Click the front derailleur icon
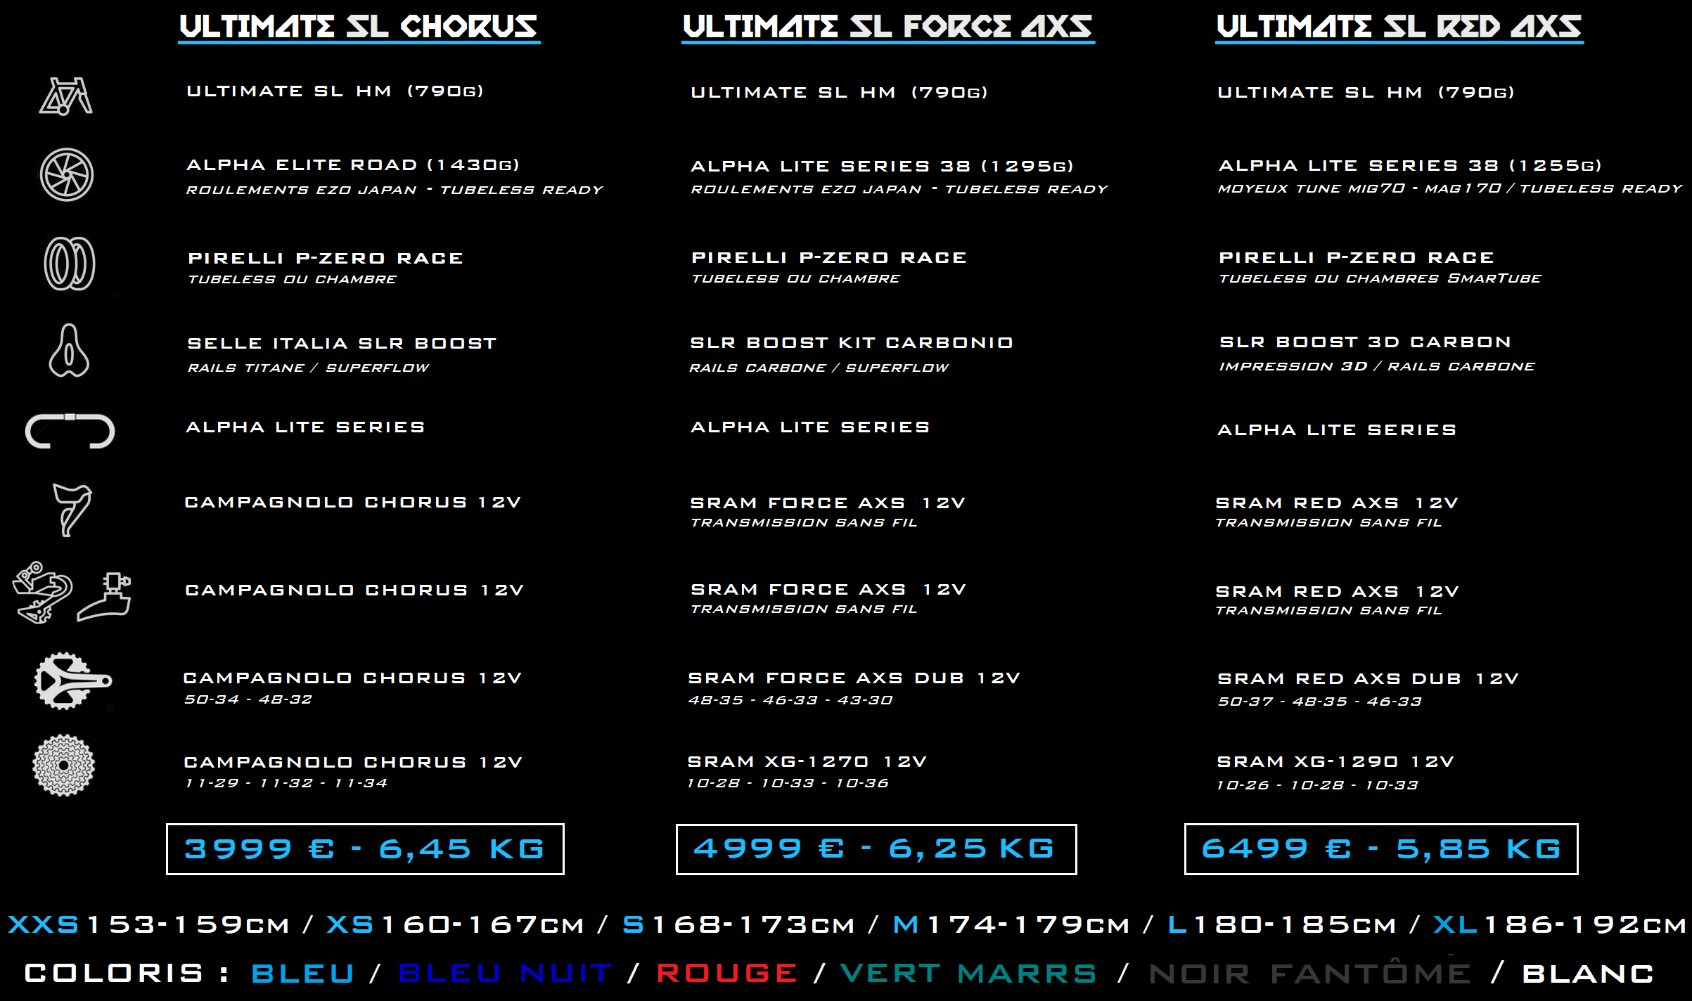 (105, 596)
